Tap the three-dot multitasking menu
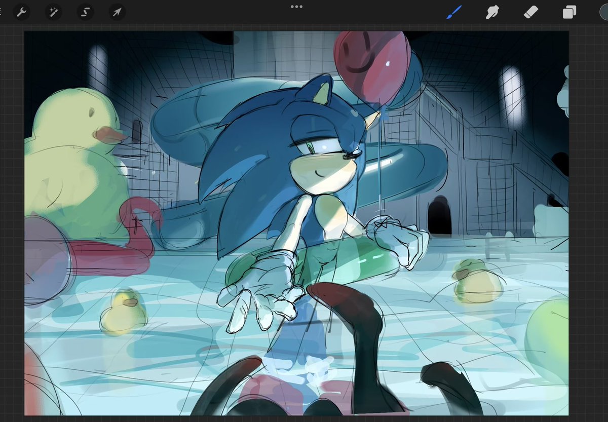 coord(296,7)
